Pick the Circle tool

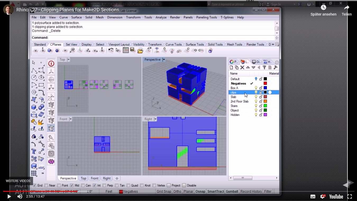[34, 77]
